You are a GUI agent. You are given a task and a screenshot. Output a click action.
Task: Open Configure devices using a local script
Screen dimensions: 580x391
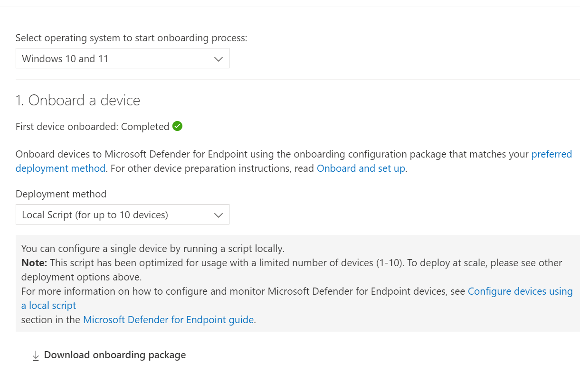(x=520, y=291)
